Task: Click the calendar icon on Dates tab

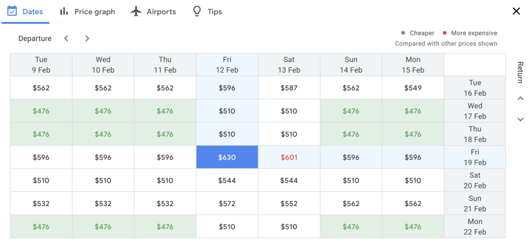Action: click(x=12, y=11)
